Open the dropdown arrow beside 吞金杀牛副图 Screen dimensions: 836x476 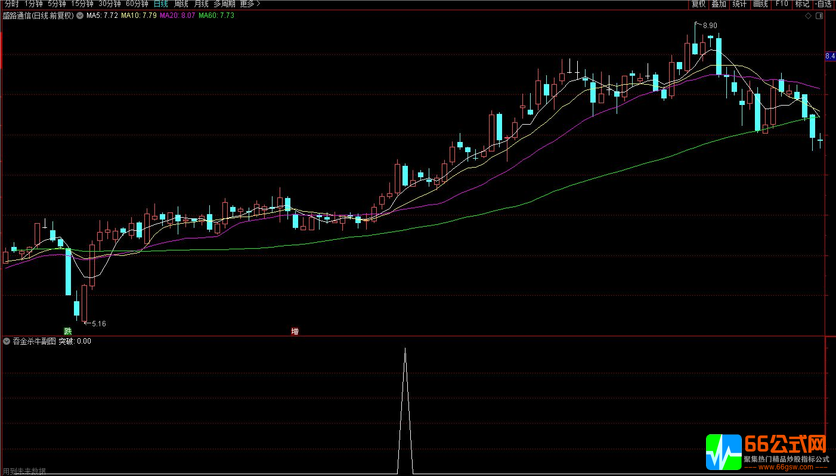coord(7,342)
